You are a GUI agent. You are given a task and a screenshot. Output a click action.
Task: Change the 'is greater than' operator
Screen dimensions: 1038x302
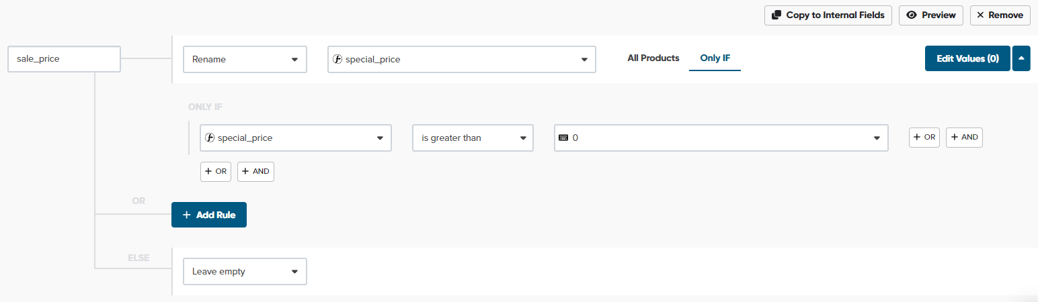[473, 138]
